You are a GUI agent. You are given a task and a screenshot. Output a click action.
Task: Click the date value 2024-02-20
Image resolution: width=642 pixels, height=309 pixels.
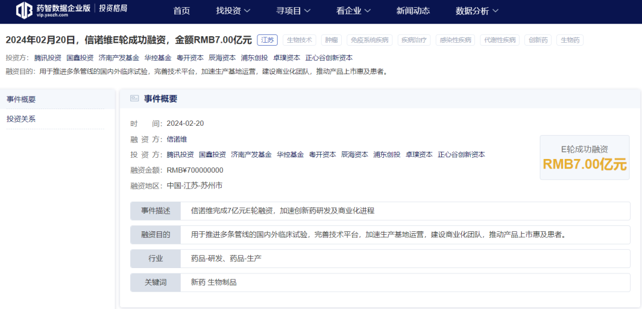185,123
